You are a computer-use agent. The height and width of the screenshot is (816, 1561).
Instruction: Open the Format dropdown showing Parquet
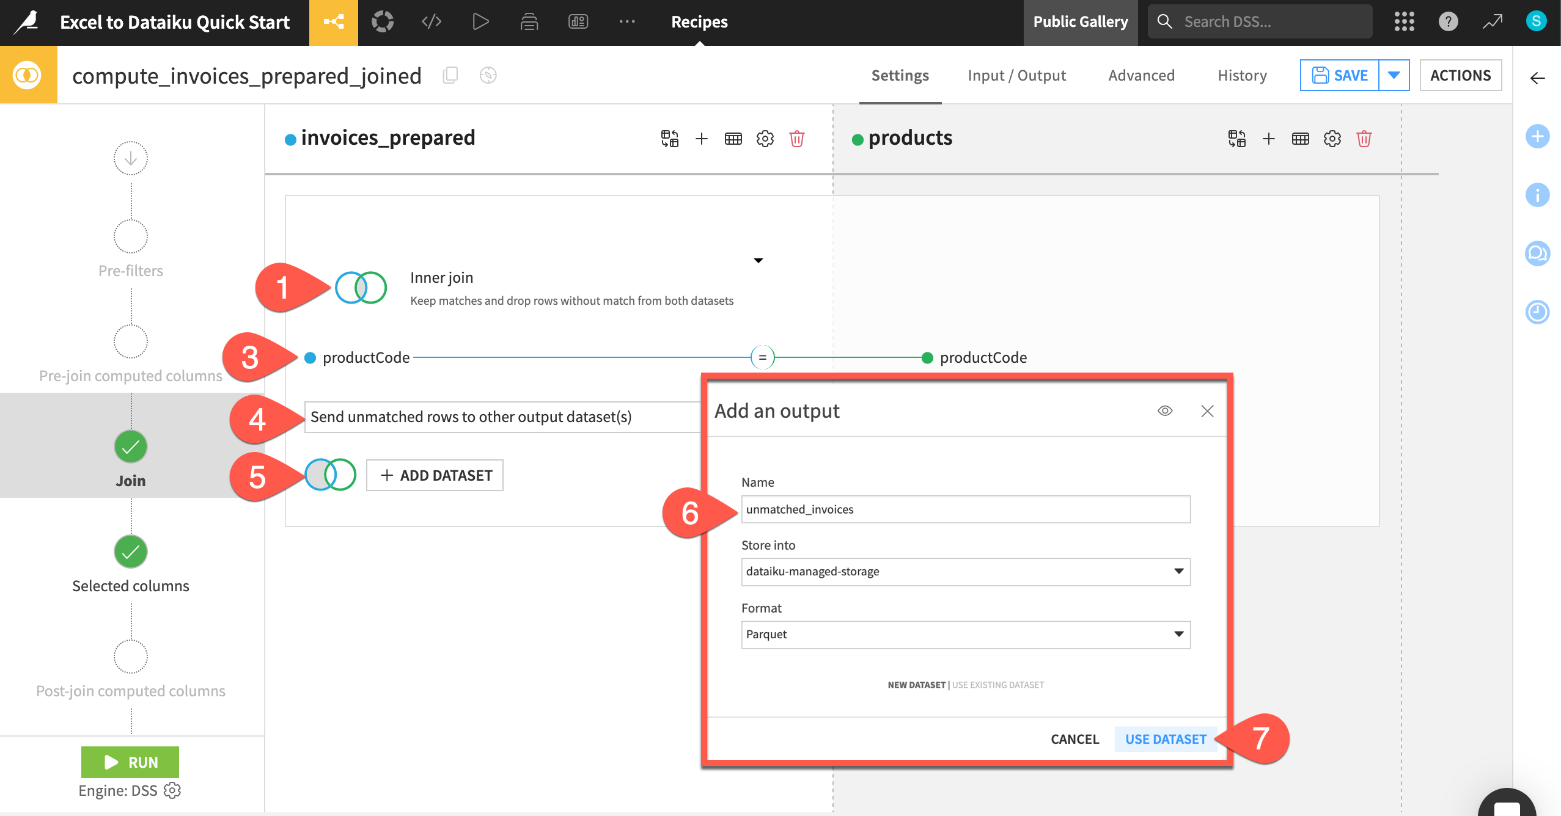[964, 635]
